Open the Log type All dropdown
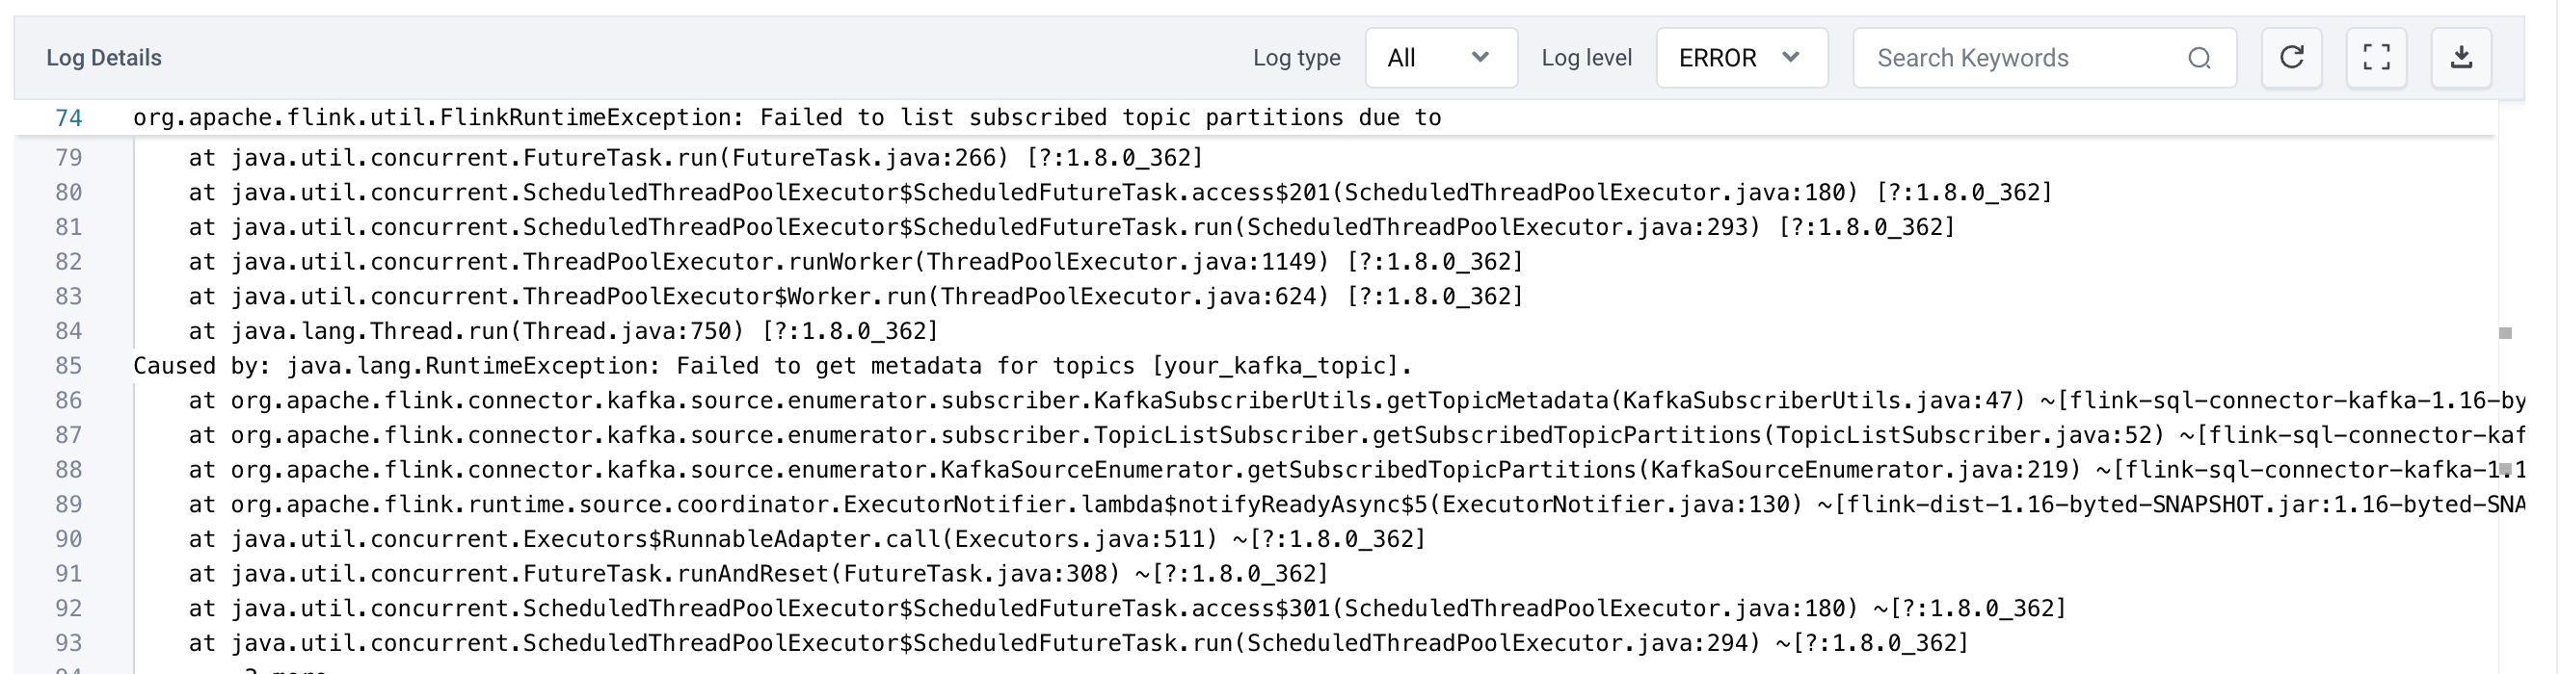 click(1441, 58)
